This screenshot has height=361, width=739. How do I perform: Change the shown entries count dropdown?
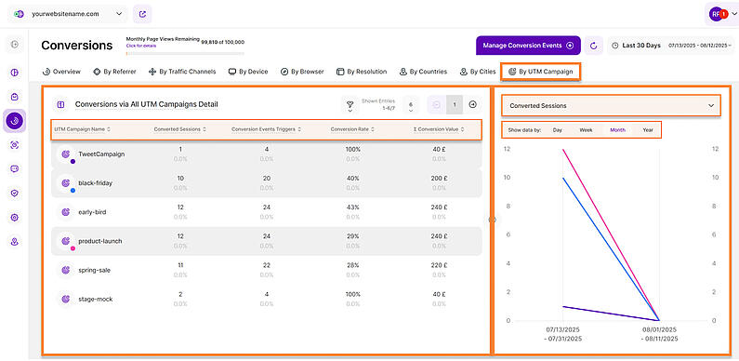click(x=411, y=105)
